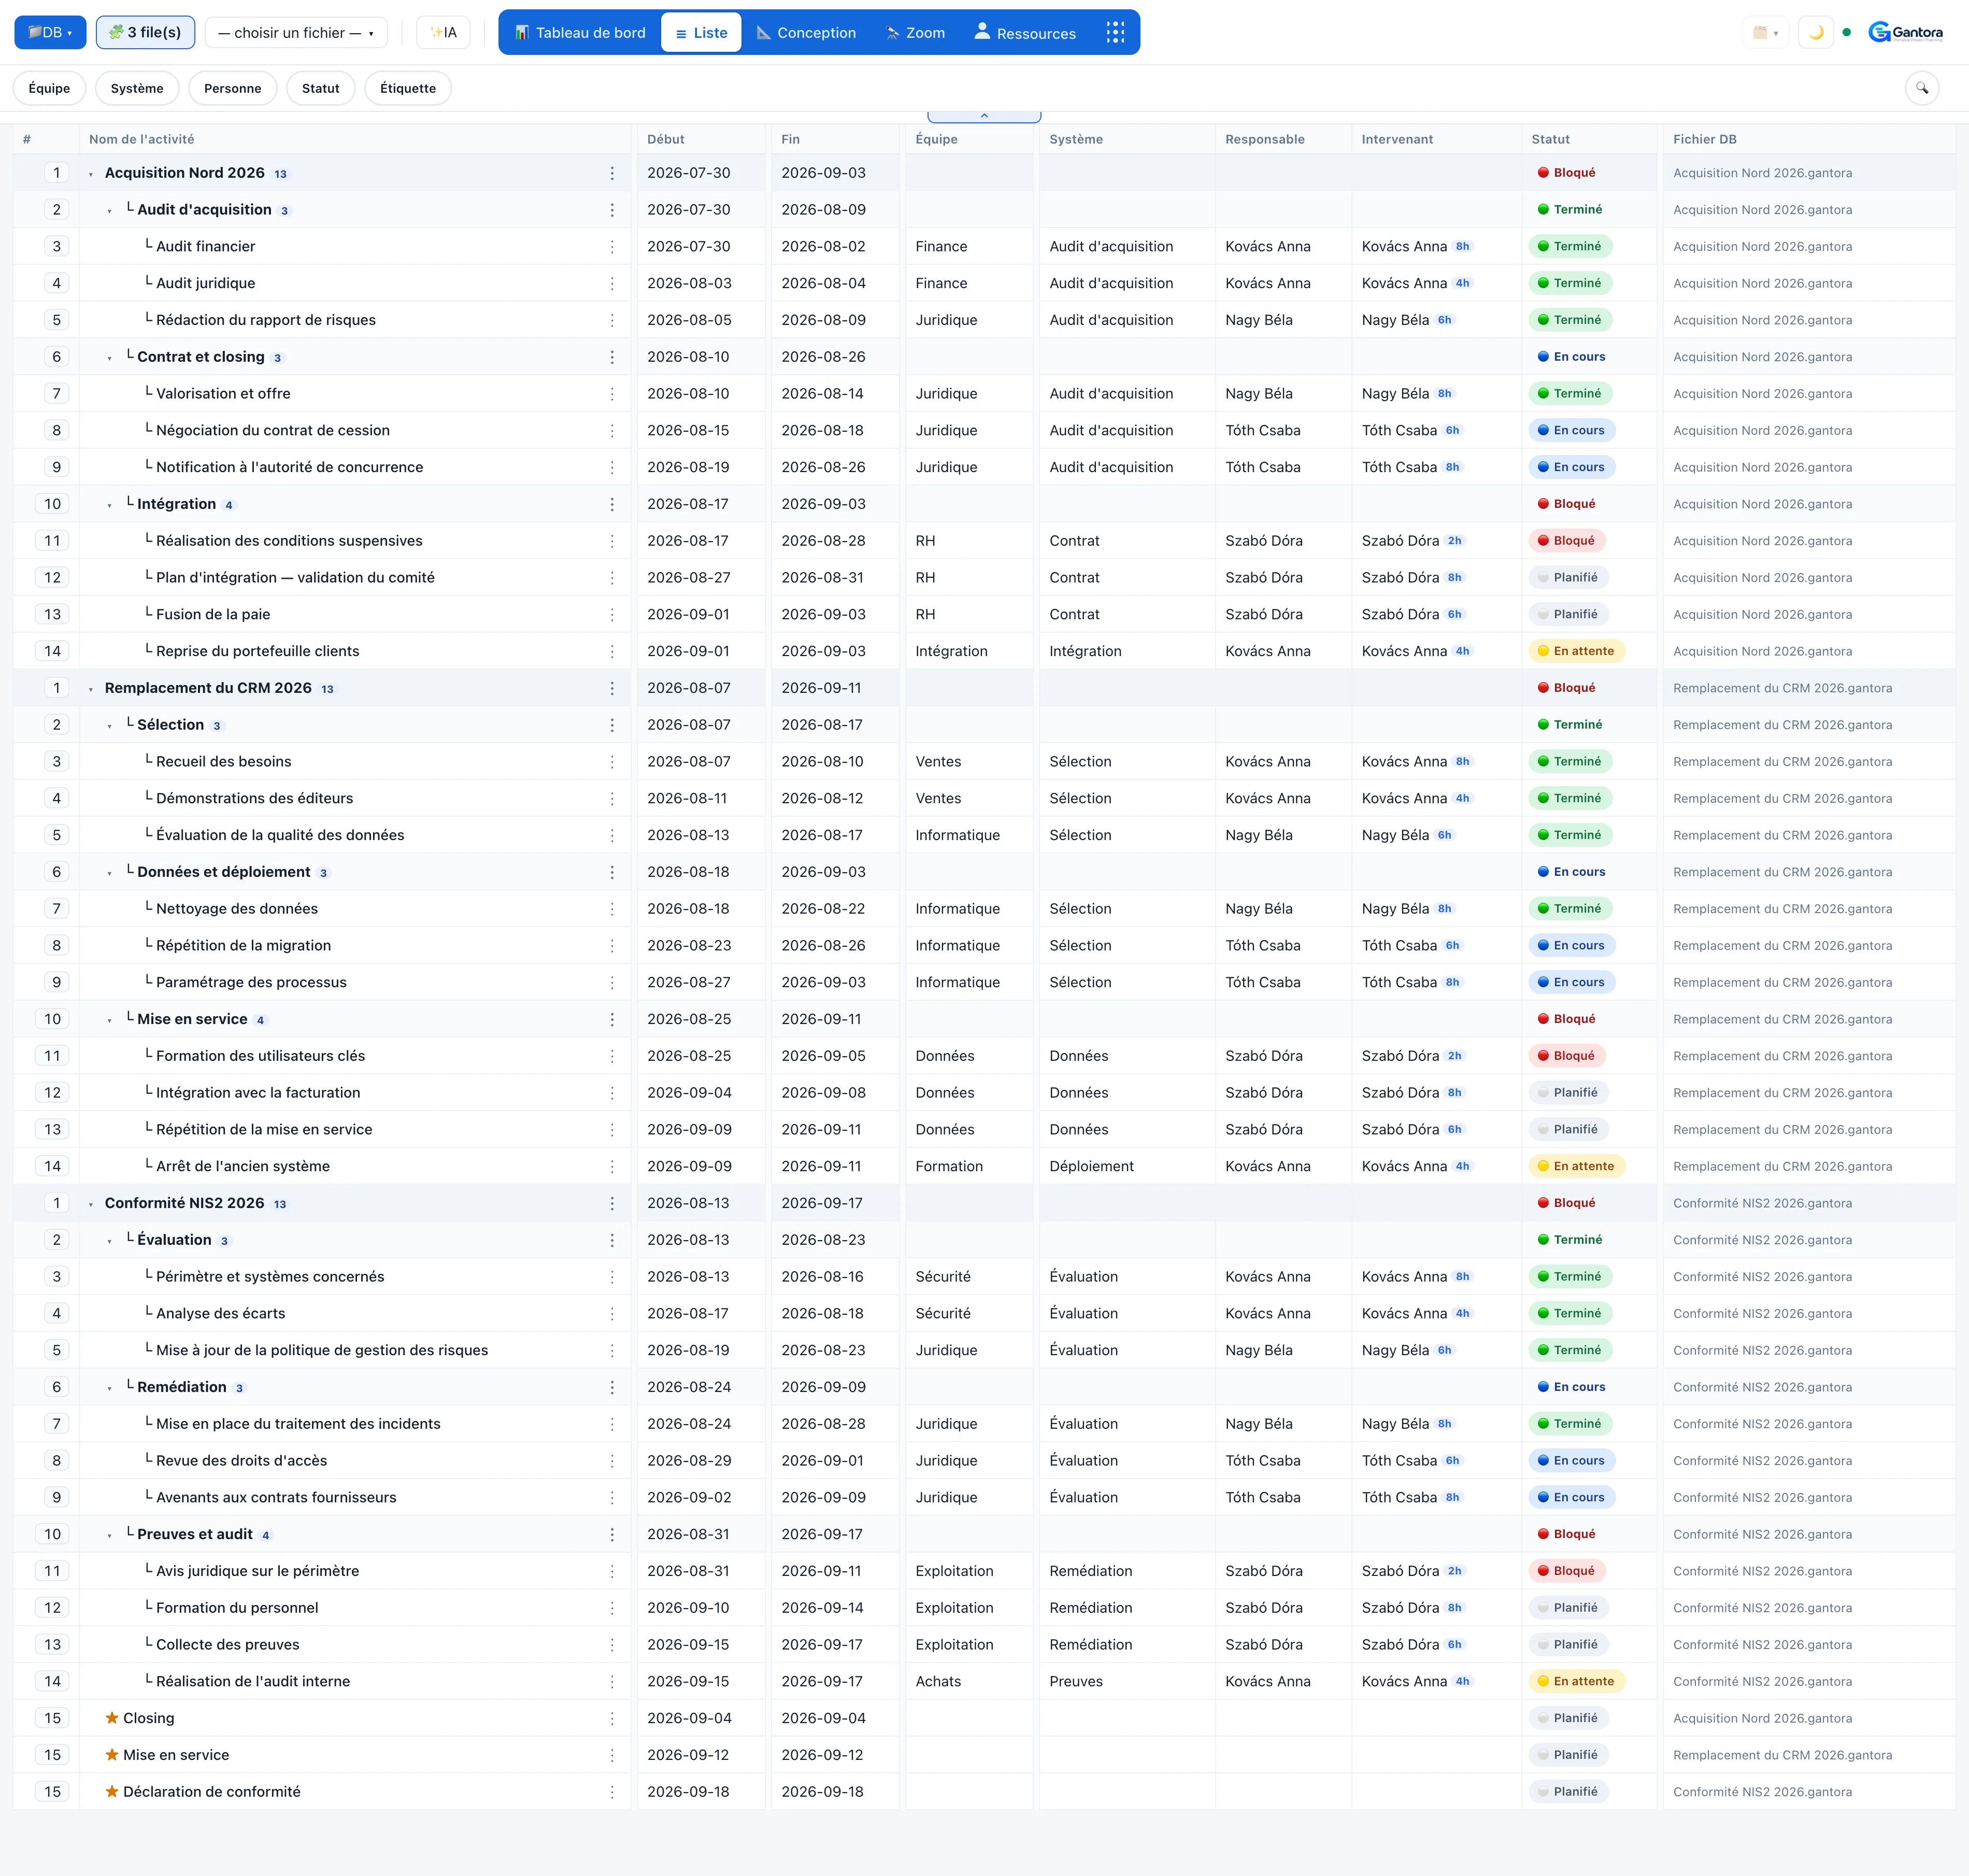Viewport: 1969px width, 1876px height.
Task: Collapse the Mise en service group
Action: click(x=110, y=1020)
